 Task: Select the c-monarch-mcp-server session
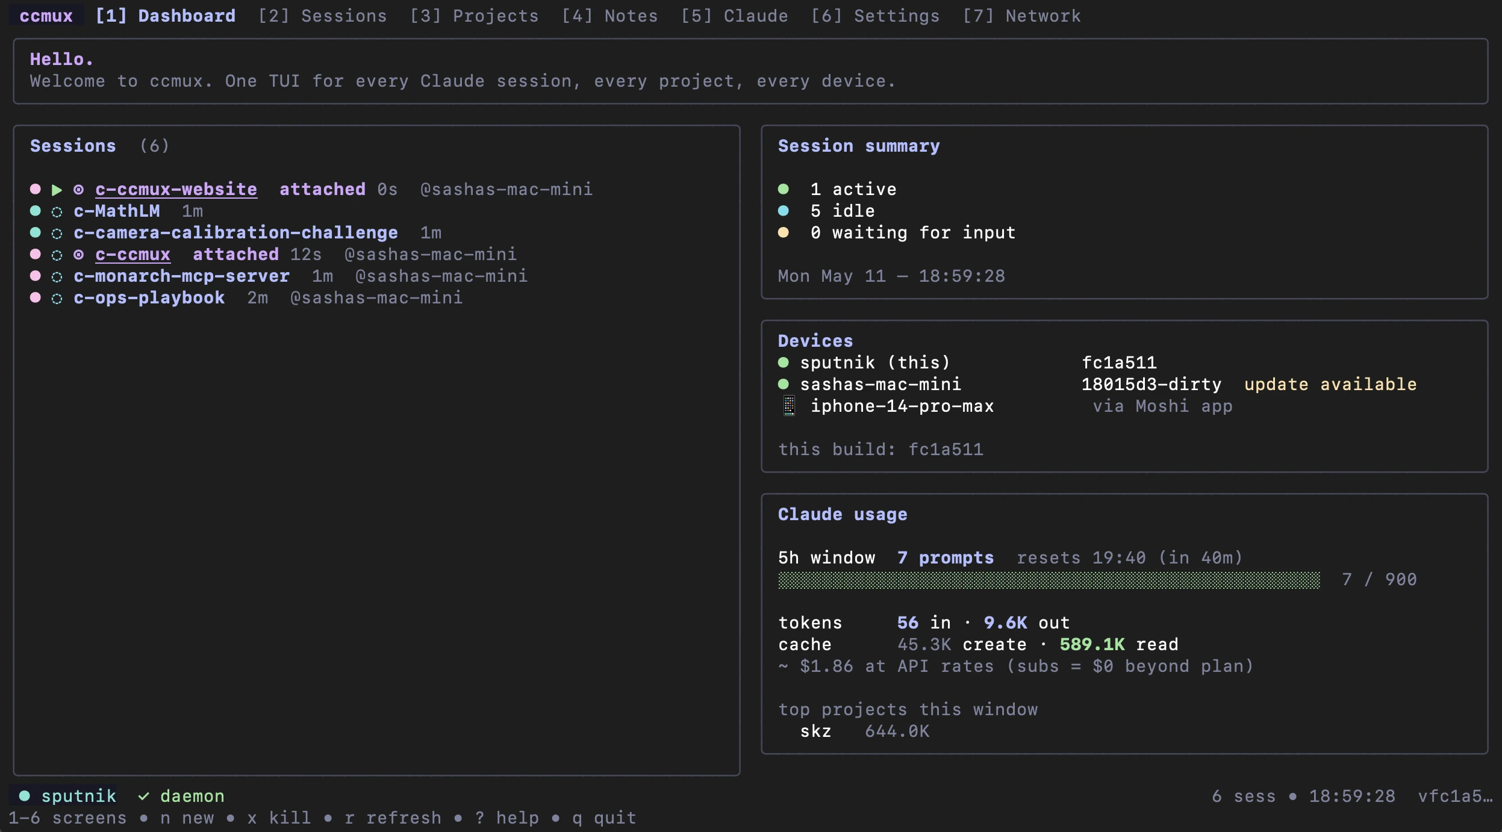pos(182,276)
